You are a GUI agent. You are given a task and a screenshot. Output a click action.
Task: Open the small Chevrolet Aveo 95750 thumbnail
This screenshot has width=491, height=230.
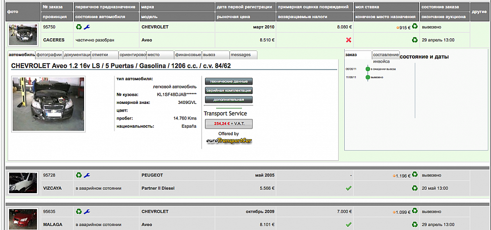(x=23, y=34)
